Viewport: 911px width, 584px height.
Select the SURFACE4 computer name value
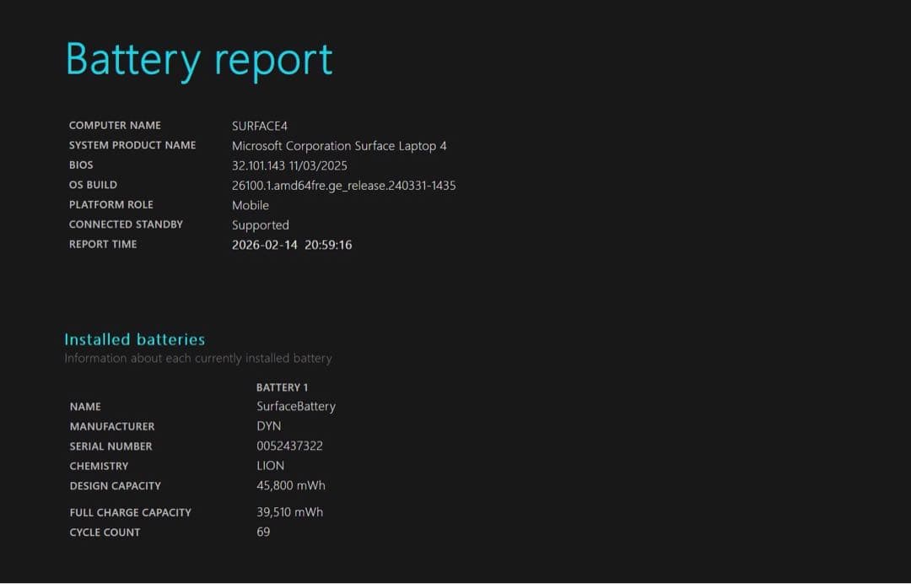tap(260, 126)
